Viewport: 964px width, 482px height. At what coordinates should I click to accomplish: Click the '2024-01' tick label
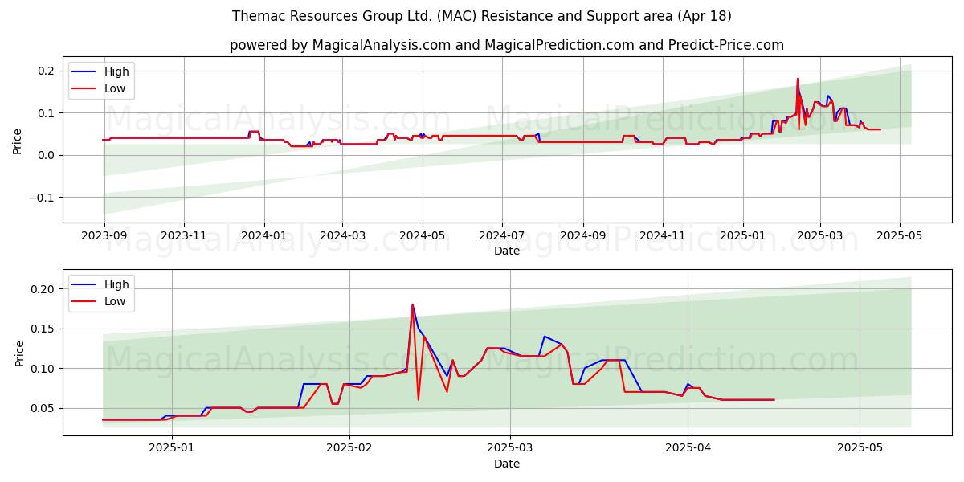coord(263,235)
